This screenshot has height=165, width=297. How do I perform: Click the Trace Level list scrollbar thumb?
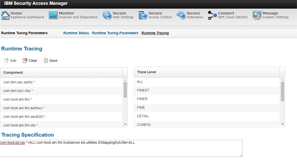(282, 91)
